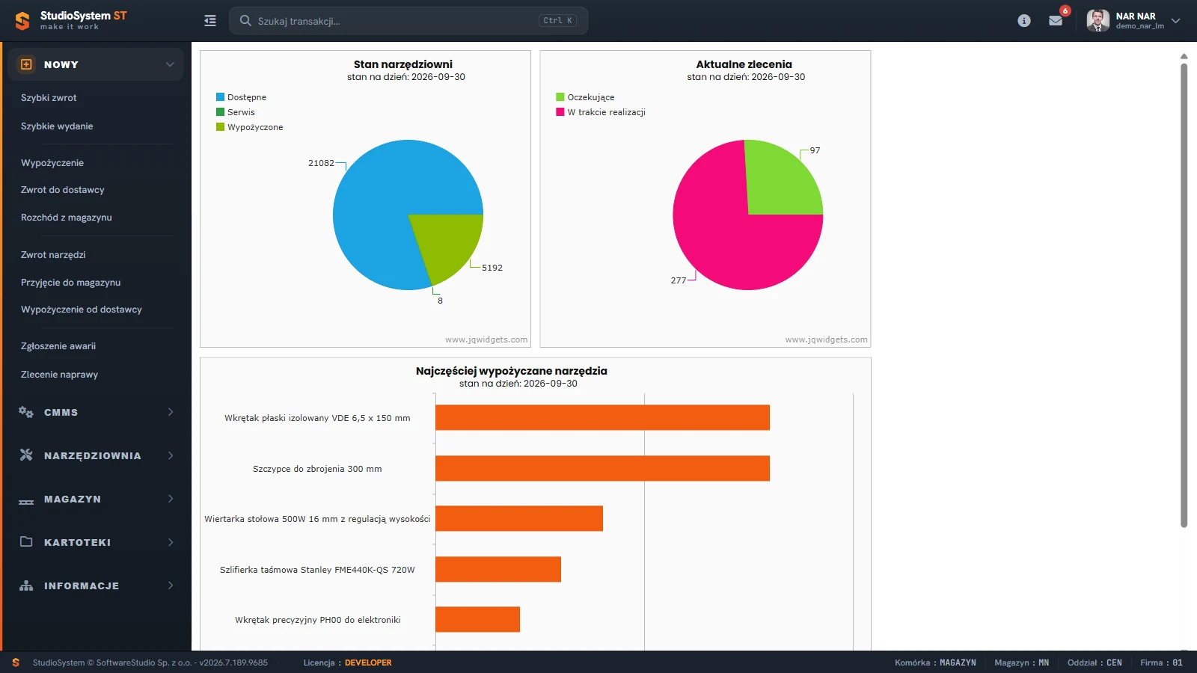Open Szybki zwrot menu item
This screenshot has height=673, width=1197.
click(x=49, y=98)
